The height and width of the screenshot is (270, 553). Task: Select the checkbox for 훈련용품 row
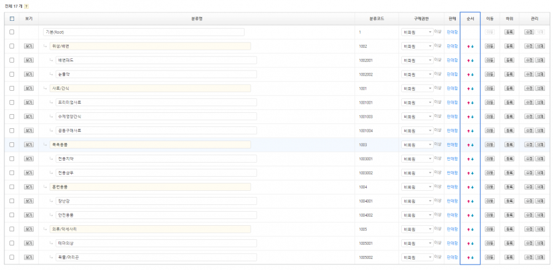point(12,187)
